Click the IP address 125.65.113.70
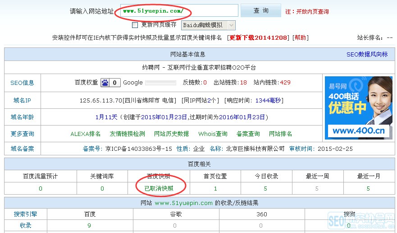397x233 pixels. pyautogui.click(x=101, y=101)
